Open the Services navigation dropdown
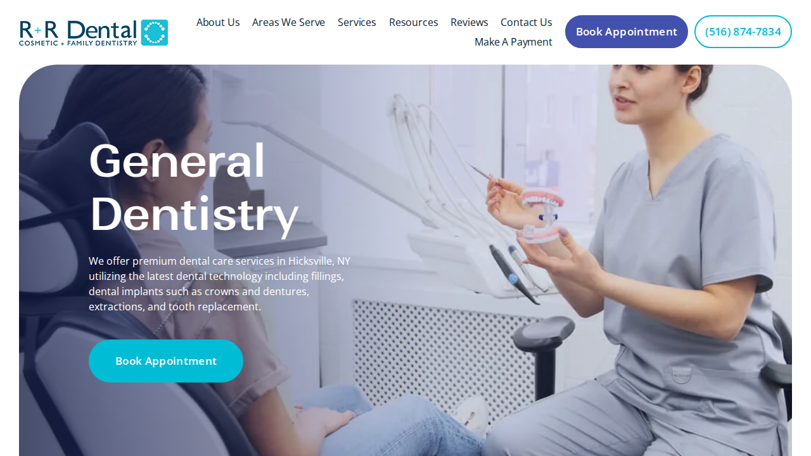Viewport: 811px width, 456px height. pyautogui.click(x=357, y=22)
